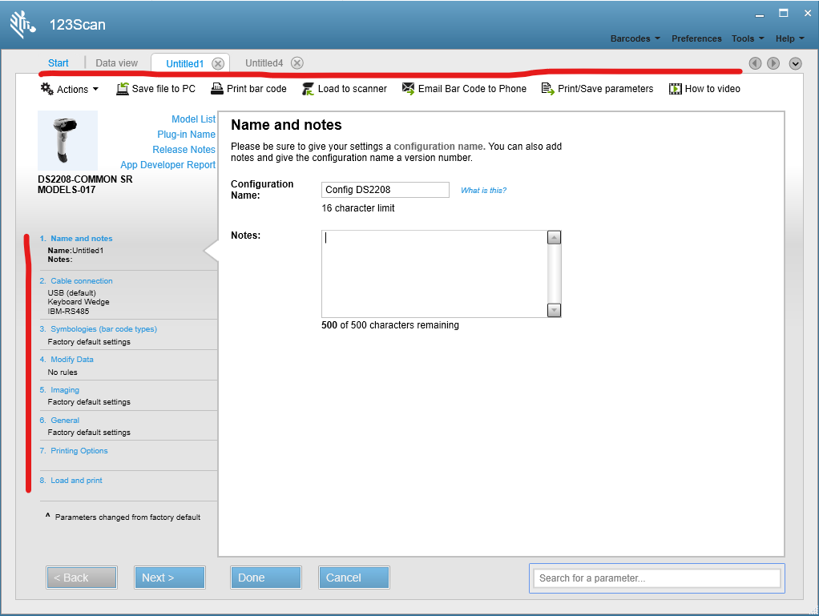Maximize the 123Scan window
The height and width of the screenshot is (616, 819).
pyautogui.click(x=784, y=13)
